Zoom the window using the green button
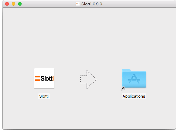This screenshot has width=176, height=131. (x=20, y=4)
